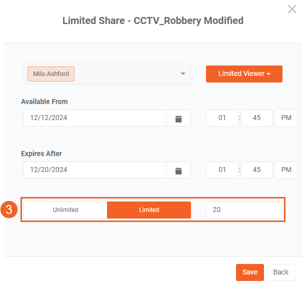This screenshot has height=287, width=305.
Task: Click the Expires After date field
Action: [95, 170]
